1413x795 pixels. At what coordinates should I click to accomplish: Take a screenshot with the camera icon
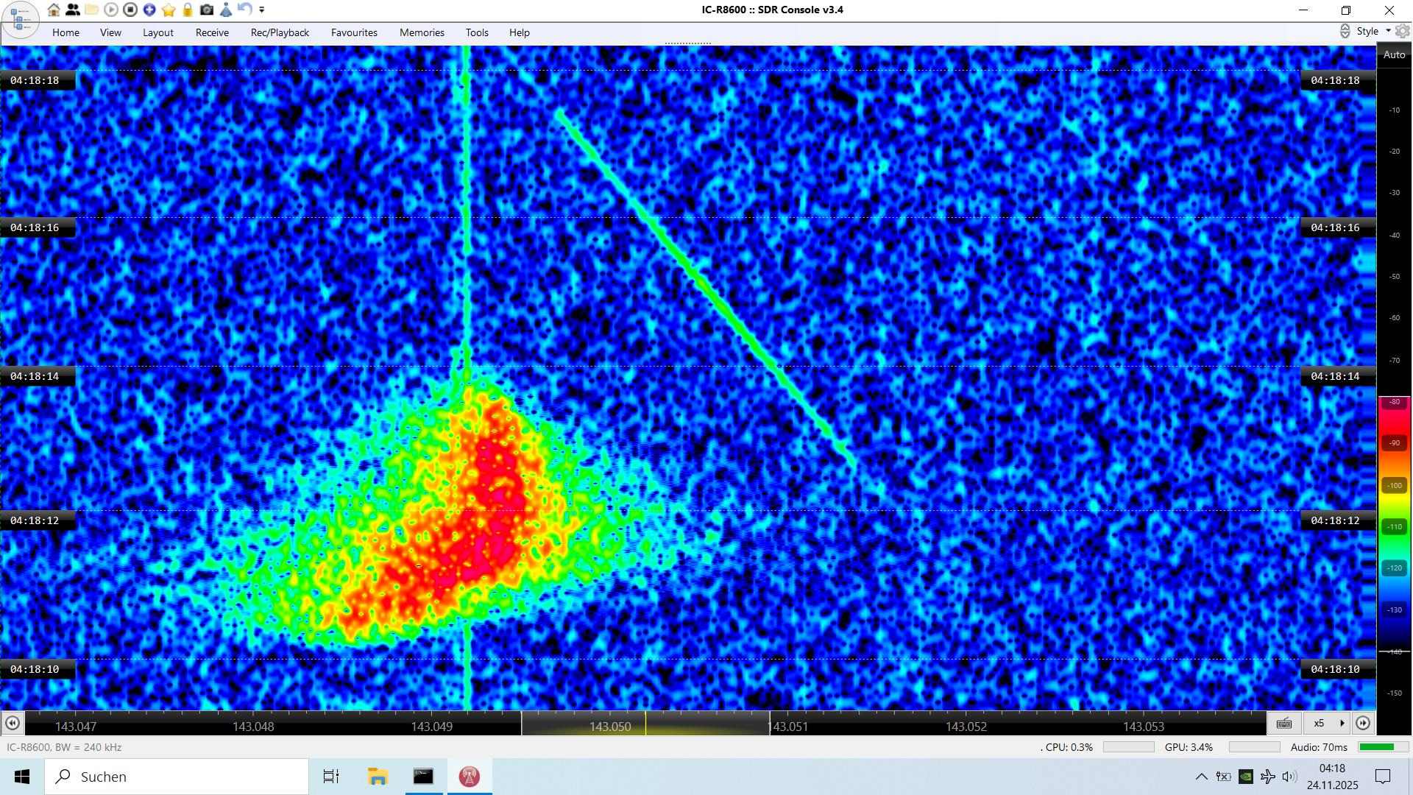[x=207, y=10]
